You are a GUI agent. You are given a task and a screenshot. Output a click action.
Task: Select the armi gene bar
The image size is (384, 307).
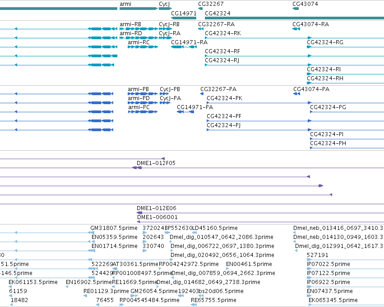(139, 9)
